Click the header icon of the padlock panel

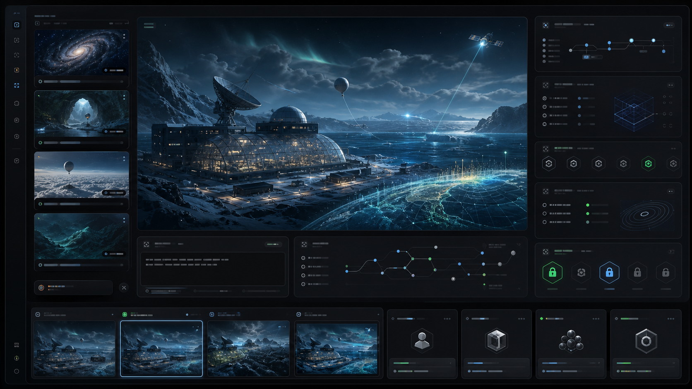point(545,252)
